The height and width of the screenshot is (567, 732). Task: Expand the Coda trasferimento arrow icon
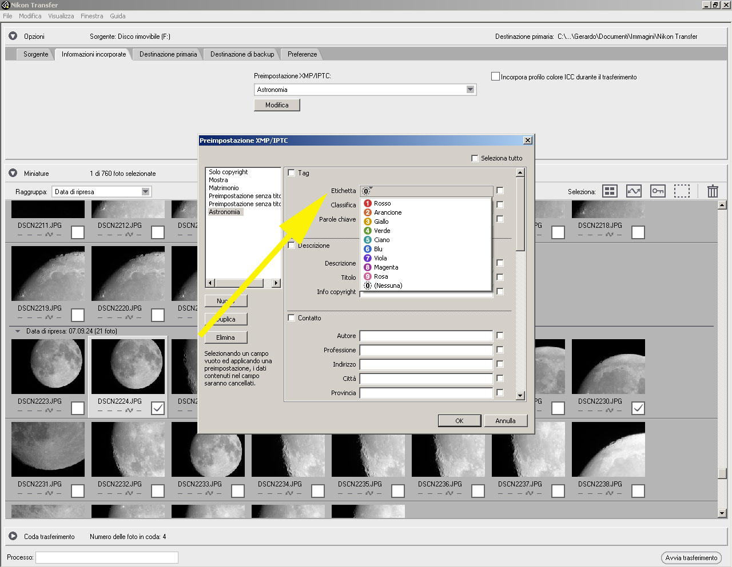tap(13, 536)
